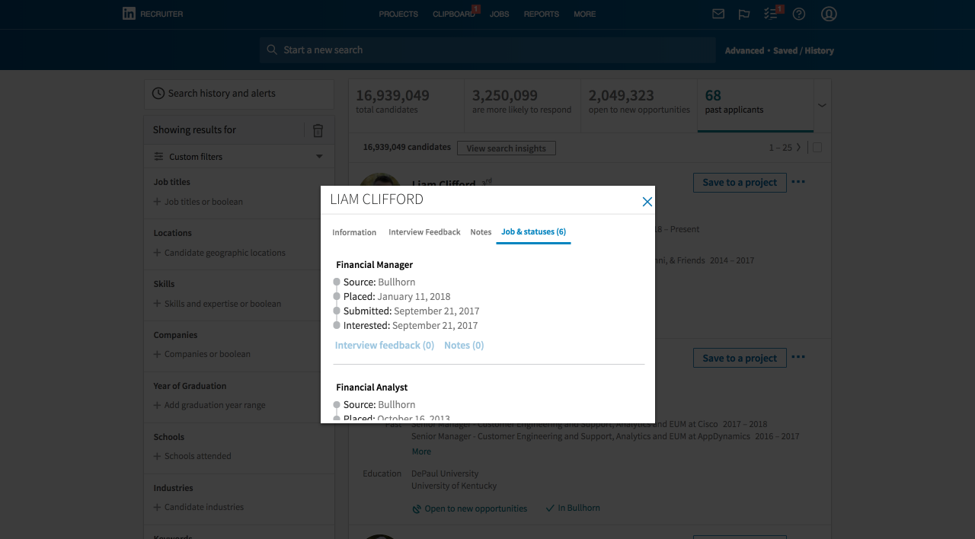Viewport: 975px width, 539px height.
Task: Open the Clipboard menu
Action: (x=454, y=14)
